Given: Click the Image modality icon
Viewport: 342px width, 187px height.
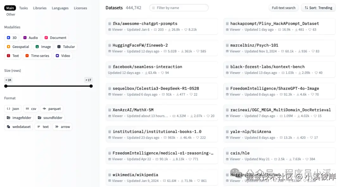Looking at the screenshot, I should click(x=37, y=47).
